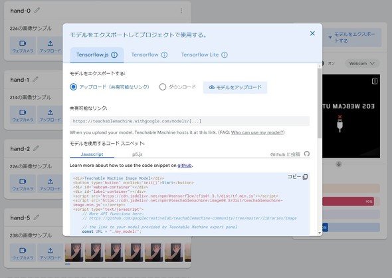
Task: Click the ウェブカメラ button for hand-1
Action: point(23,114)
